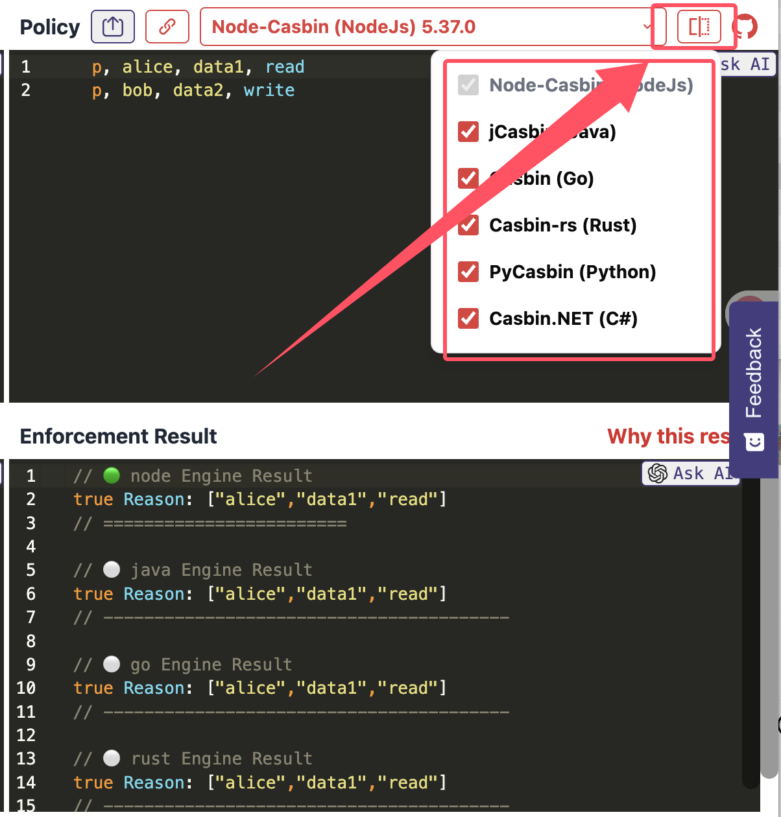
Task: Click the "Why this result" link
Action: pyautogui.click(x=668, y=436)
